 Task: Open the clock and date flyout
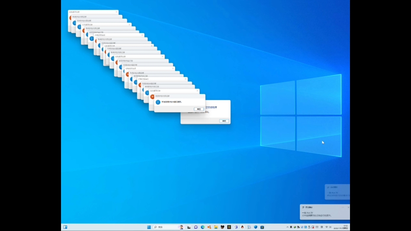[x=341, y=227]
